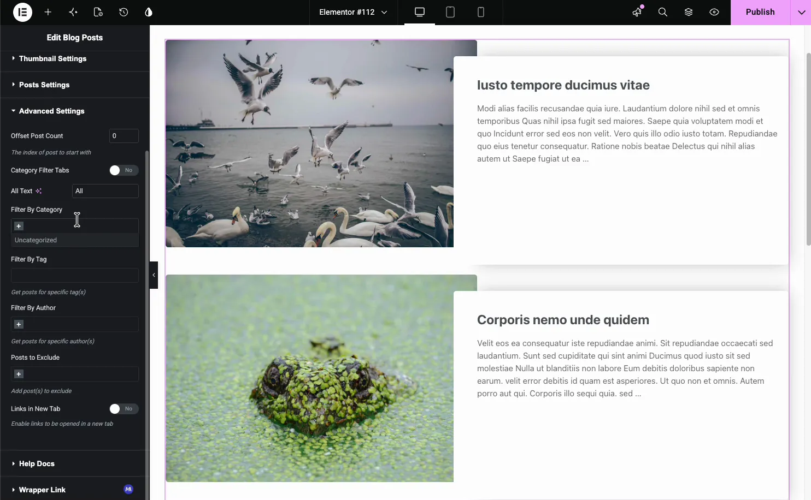Click the add element plus icon

coord(48,12)
